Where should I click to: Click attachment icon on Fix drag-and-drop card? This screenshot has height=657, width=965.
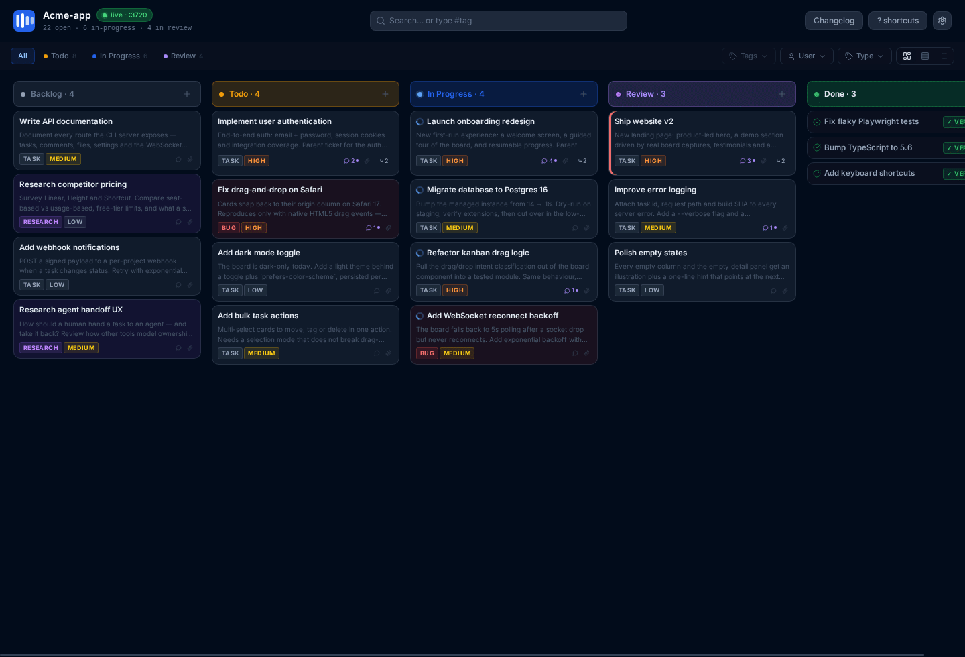[388, 228]
